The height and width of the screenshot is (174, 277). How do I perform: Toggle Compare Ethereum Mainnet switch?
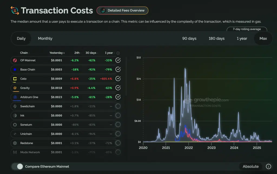pyautogui.click(x=17, y=166)
